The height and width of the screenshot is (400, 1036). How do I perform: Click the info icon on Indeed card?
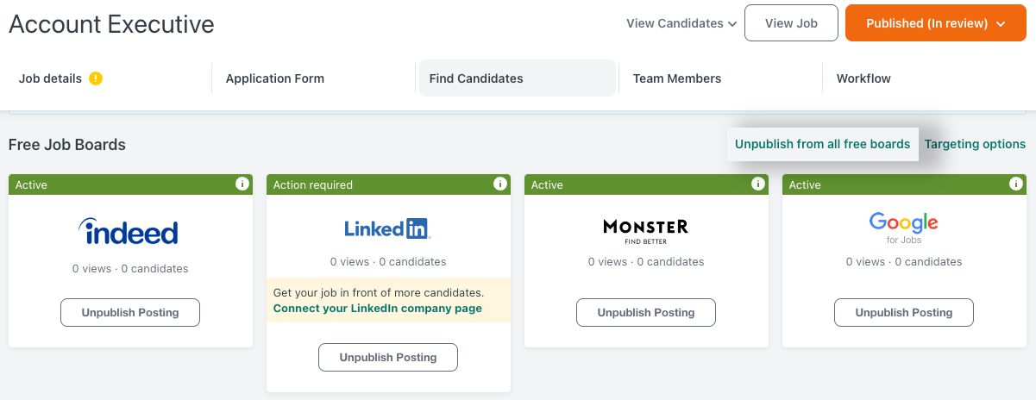pos(242,184)
